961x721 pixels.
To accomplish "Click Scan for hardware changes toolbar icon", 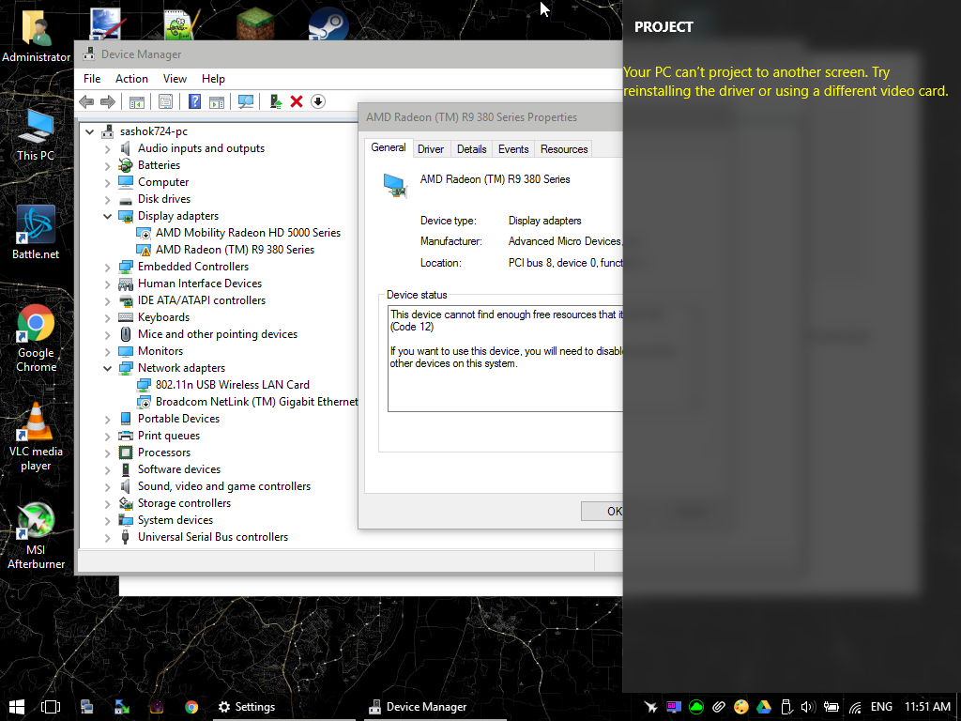I will tap(246, 101).
